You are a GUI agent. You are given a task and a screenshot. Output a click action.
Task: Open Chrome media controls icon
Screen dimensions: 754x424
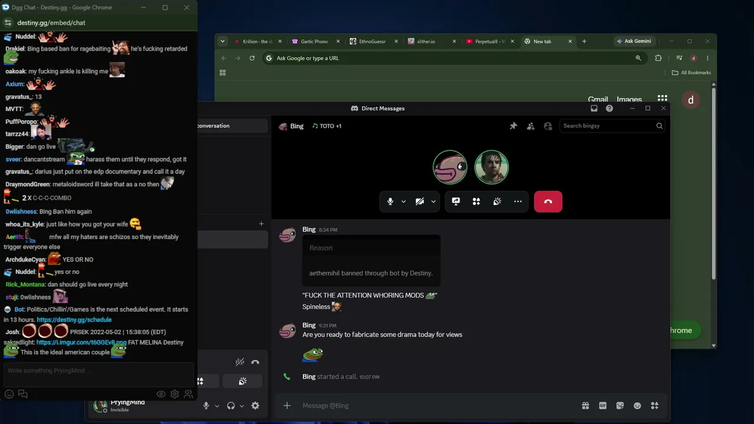679,58
